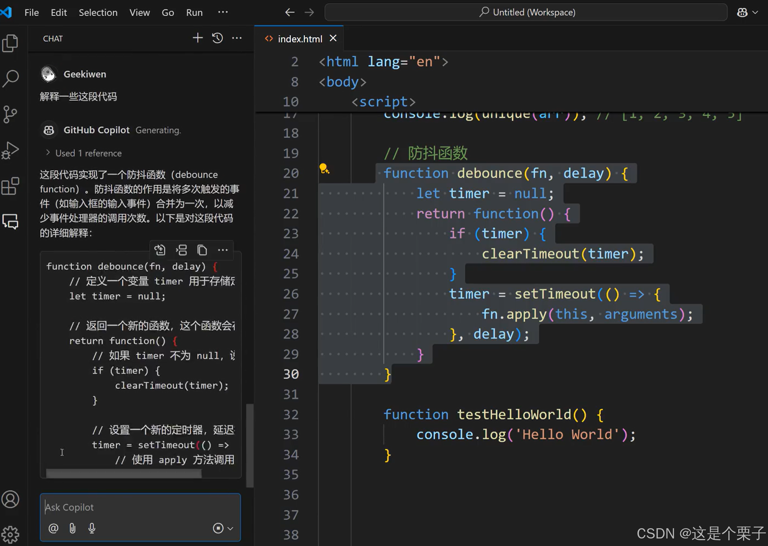Image resolution: width=768 pixels, height=546 pixels.
Task: Show chat history
Action: point(217,38)
